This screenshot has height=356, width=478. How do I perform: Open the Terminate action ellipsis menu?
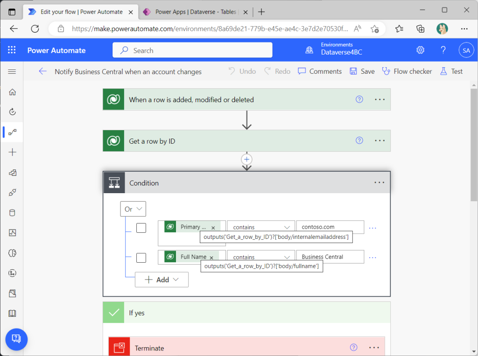coord(374,348)
